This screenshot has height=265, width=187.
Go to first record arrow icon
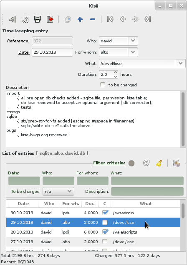tap(110, 19)
